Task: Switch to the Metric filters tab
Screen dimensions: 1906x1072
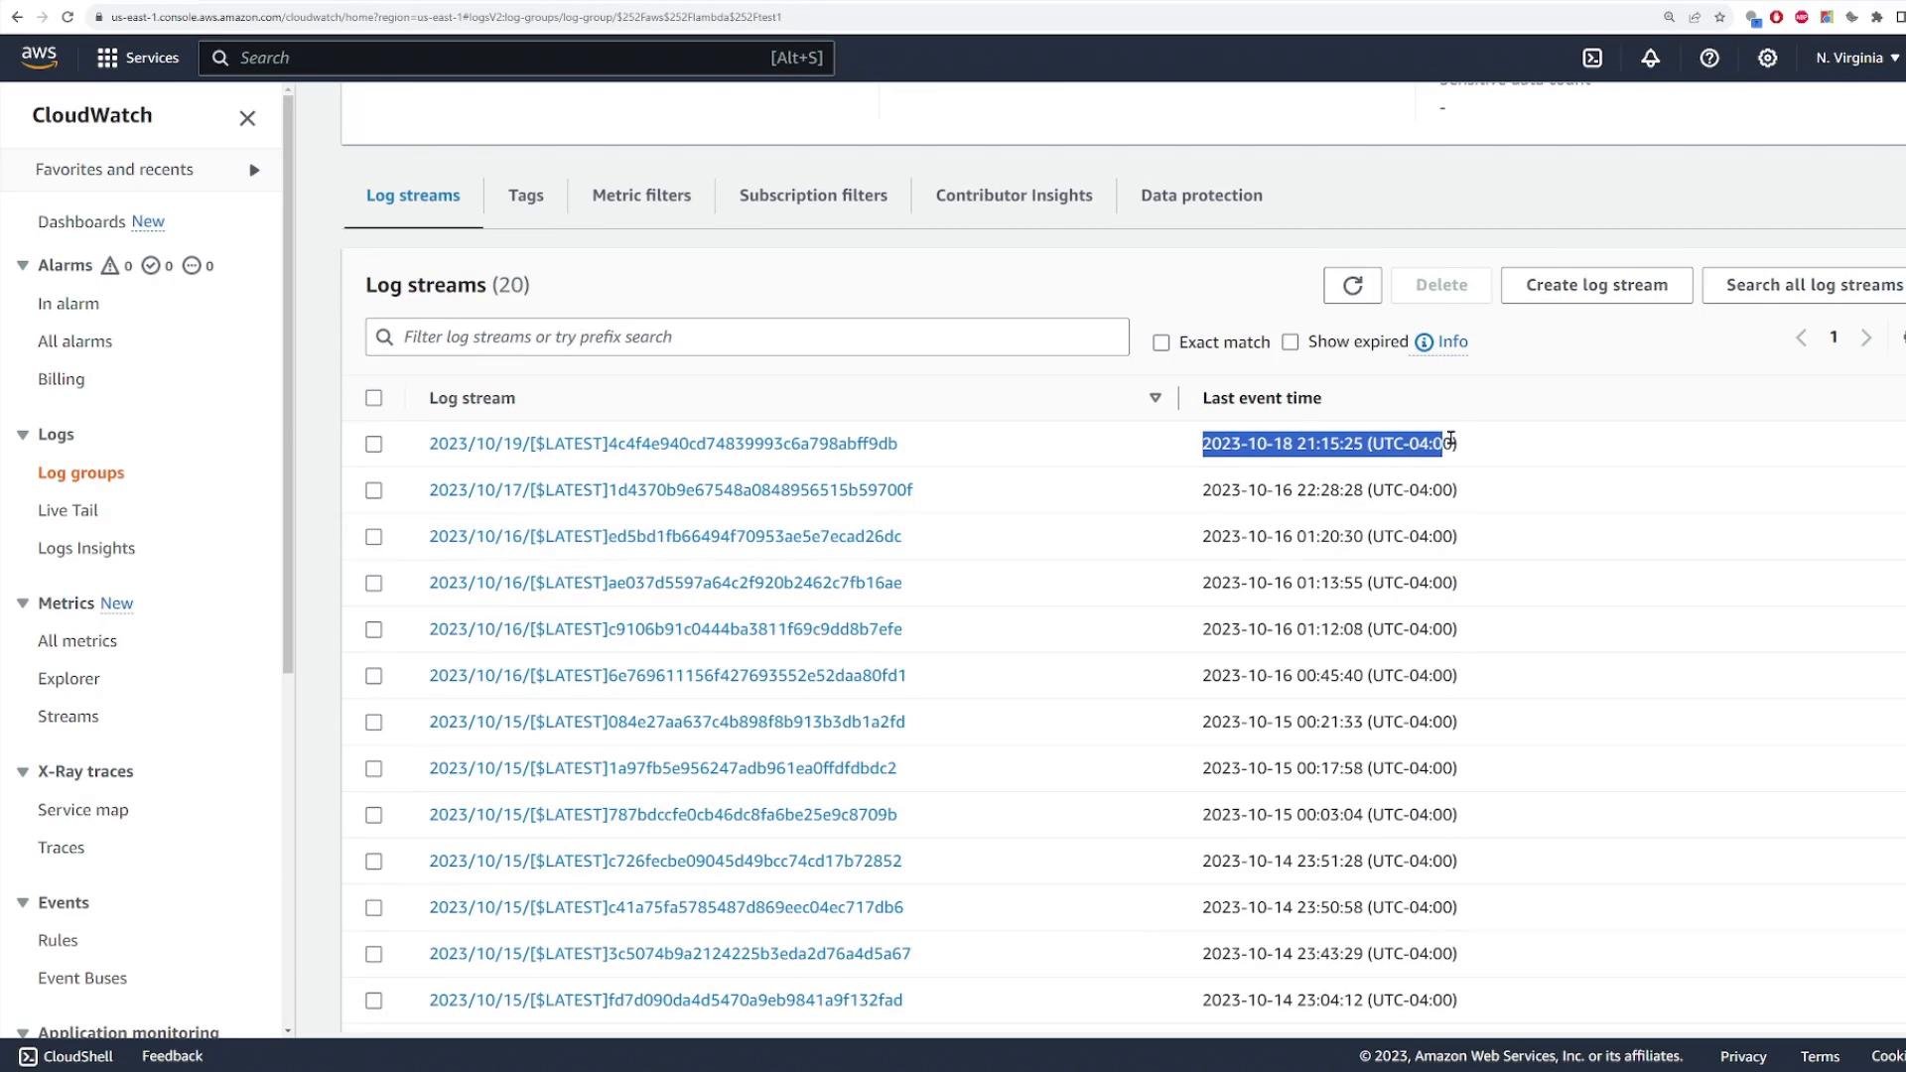Action: tap(641, 196)
